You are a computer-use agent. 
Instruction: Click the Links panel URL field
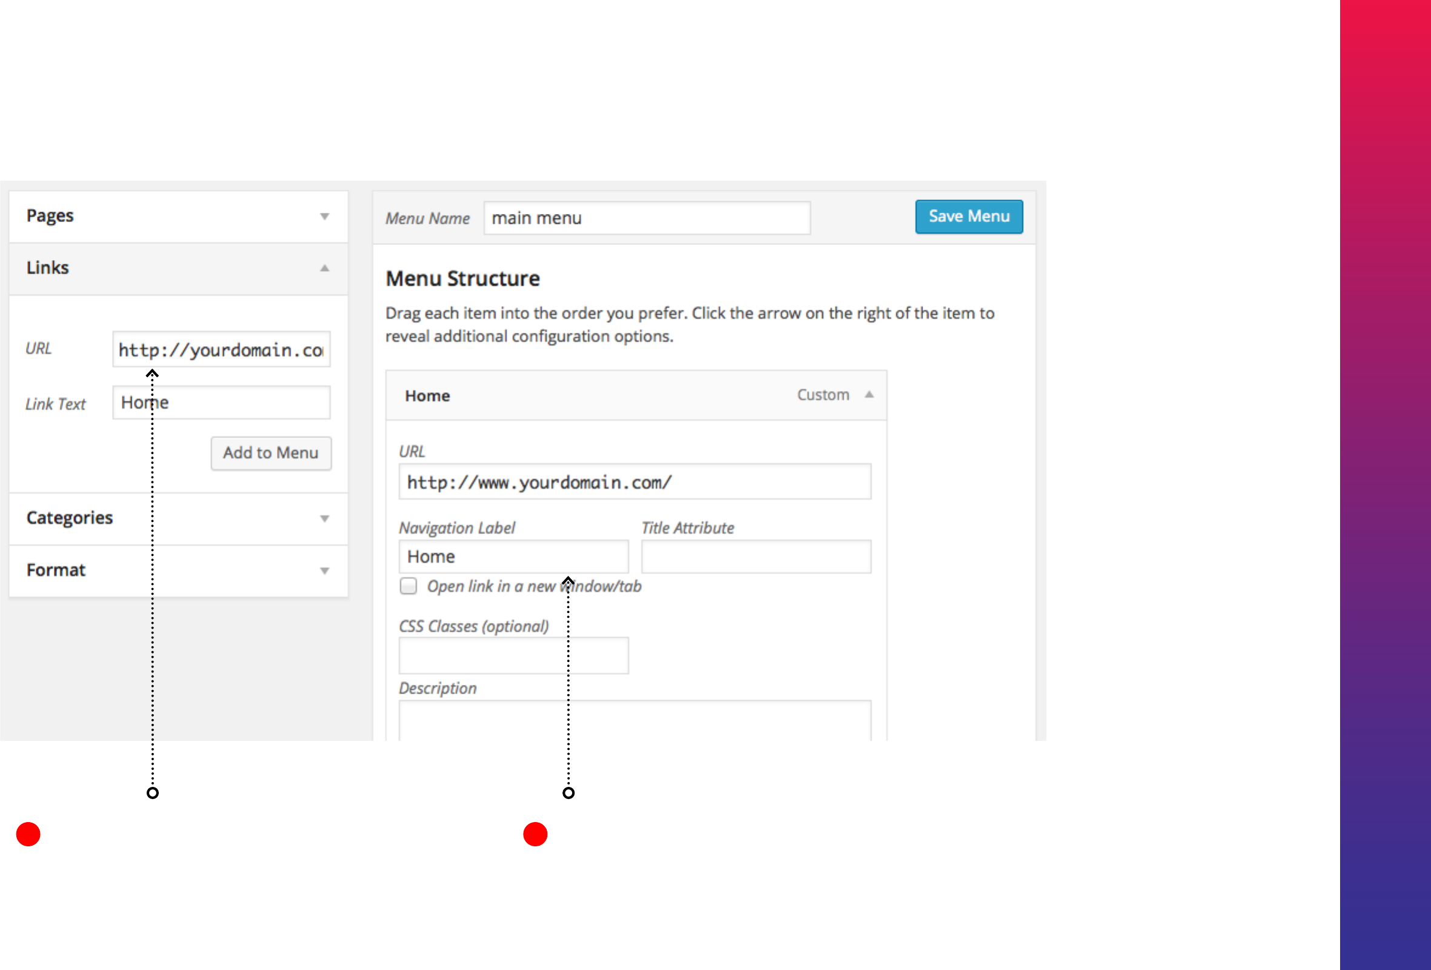[222, 350]
